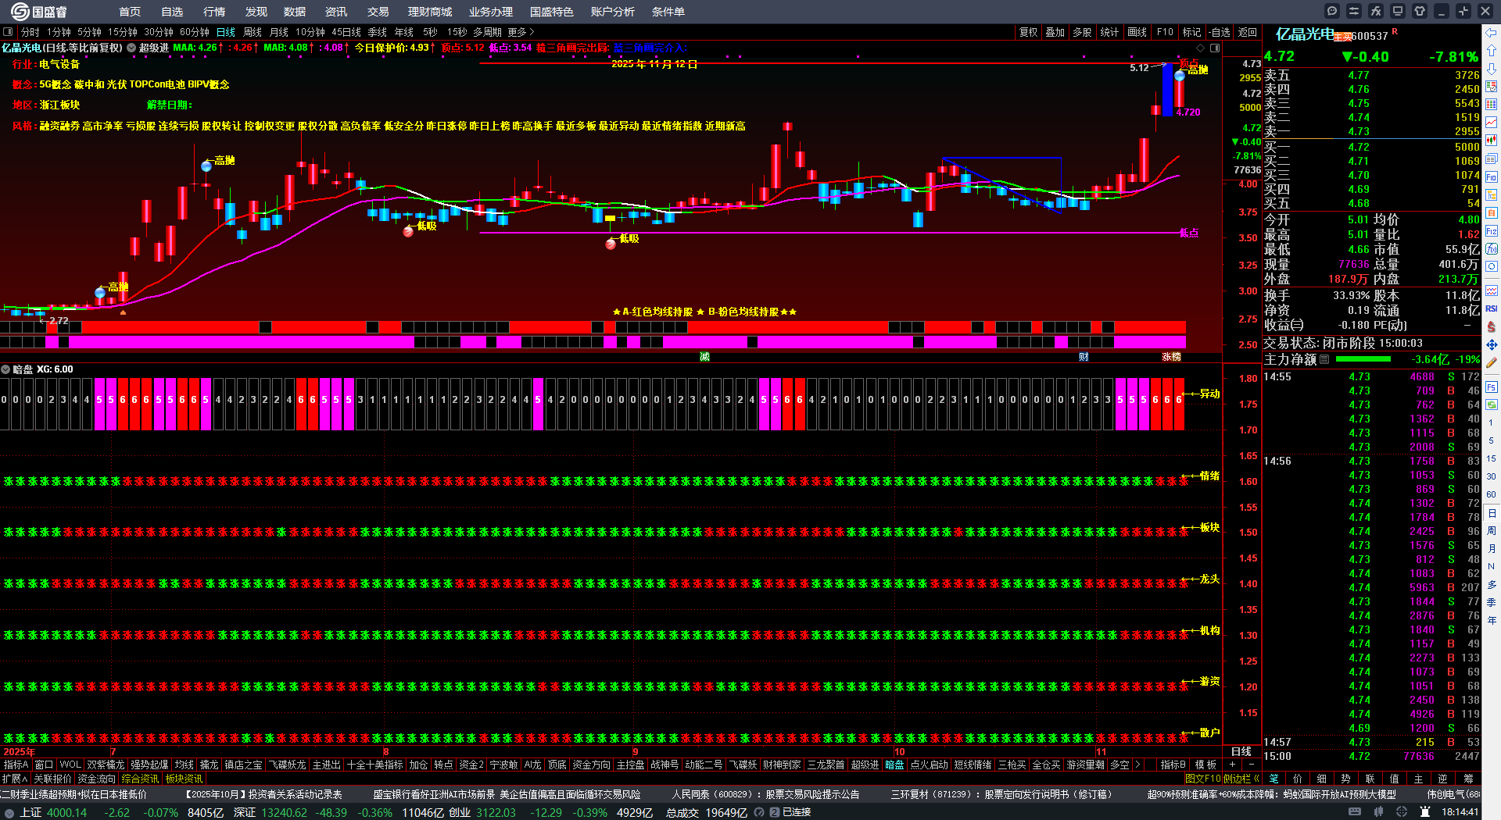Open the settings sliders icon
The width and height of the screenshot is (1501, 820).
point(1354,11)
